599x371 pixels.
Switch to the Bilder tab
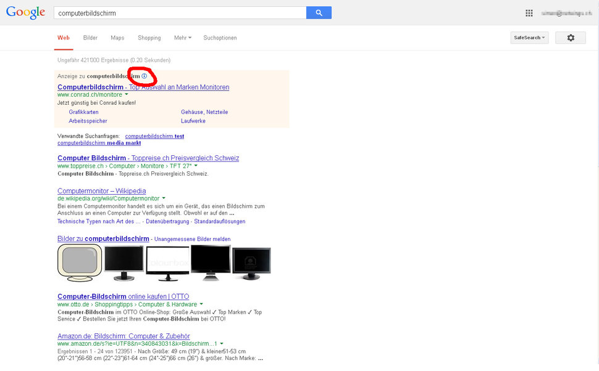(90, 38)
